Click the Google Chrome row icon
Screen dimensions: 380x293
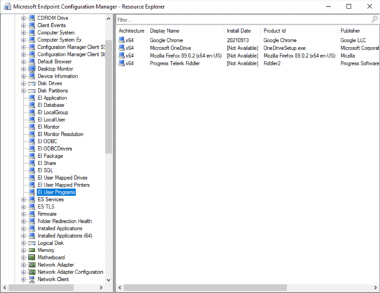tap(121, 40)
